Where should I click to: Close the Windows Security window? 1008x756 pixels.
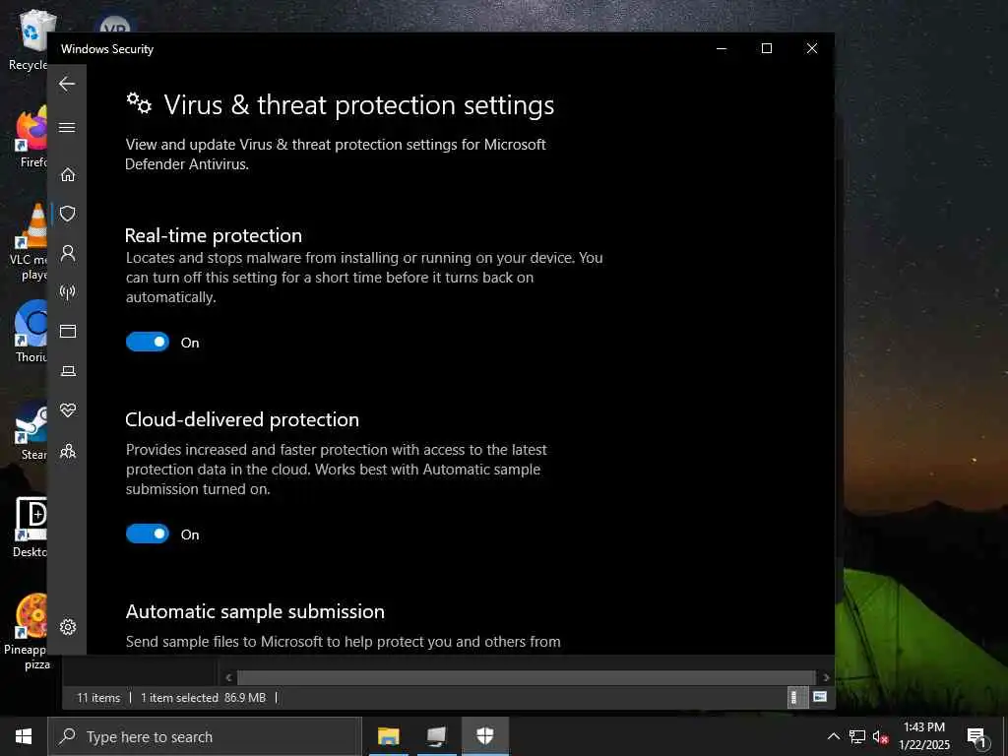tap(812, 49)
